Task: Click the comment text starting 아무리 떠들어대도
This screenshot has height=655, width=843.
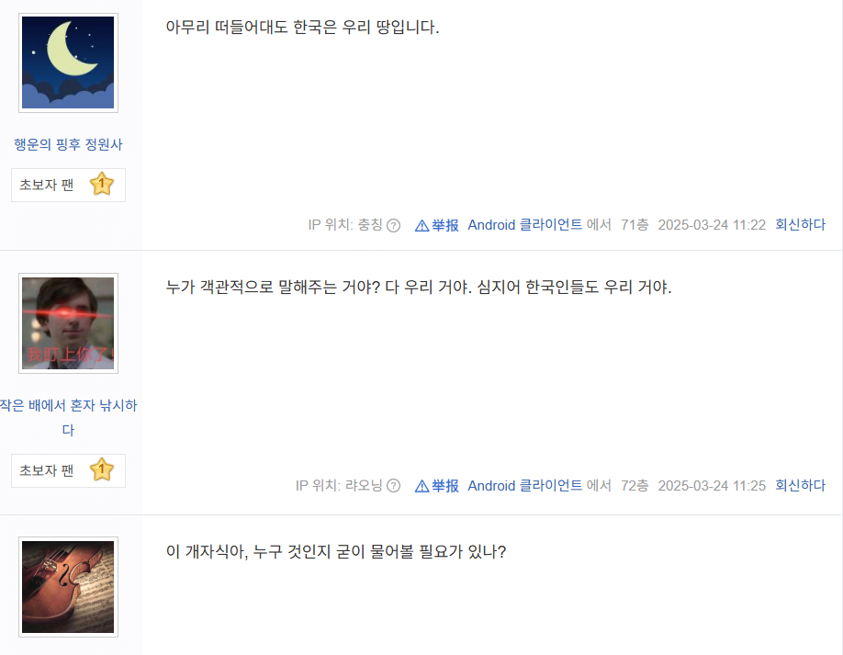Action: tap(302, 27)
